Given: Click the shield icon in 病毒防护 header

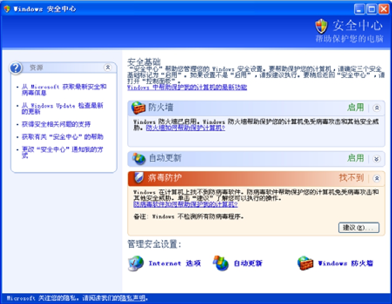Looking at the screenshot, I should [139, 178].
